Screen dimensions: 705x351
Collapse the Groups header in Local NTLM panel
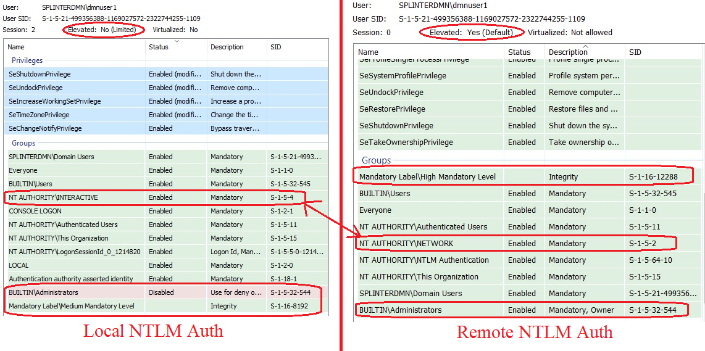pyautogui.click(x=23, y=143)
